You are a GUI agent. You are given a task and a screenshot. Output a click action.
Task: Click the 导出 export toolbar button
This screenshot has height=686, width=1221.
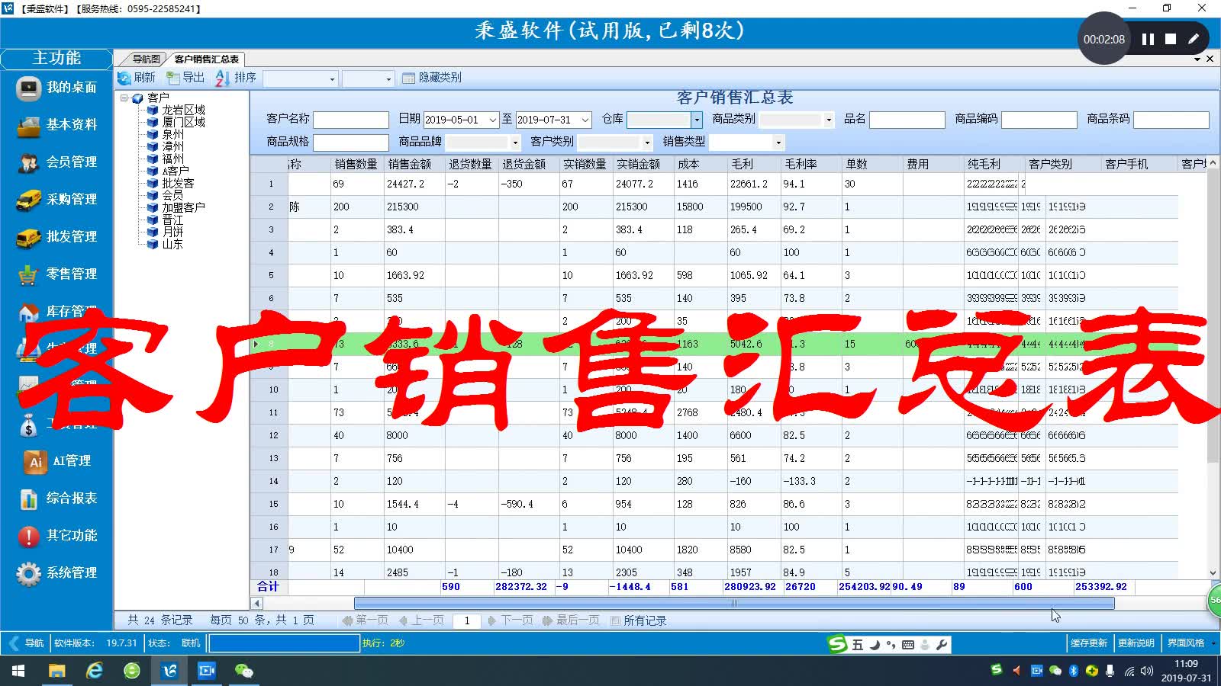coord(185,78)
